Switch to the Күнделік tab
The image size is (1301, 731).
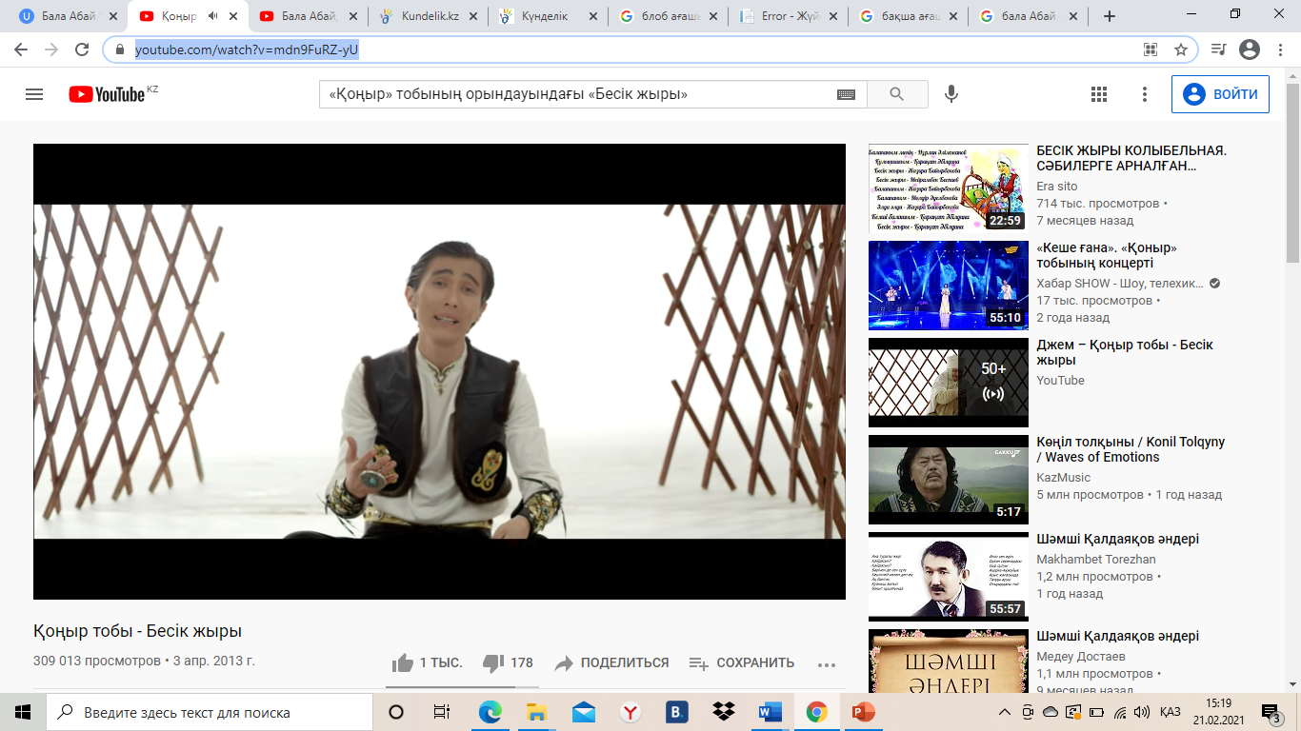[x=549, y=16]
